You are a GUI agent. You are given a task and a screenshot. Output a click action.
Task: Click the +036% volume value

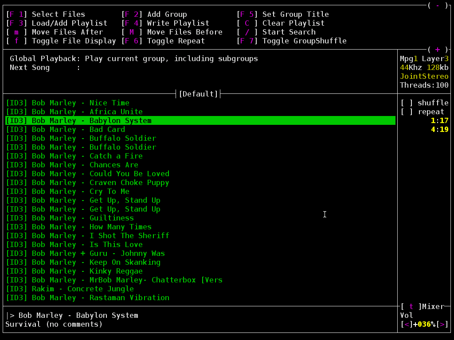pos(424,325)
